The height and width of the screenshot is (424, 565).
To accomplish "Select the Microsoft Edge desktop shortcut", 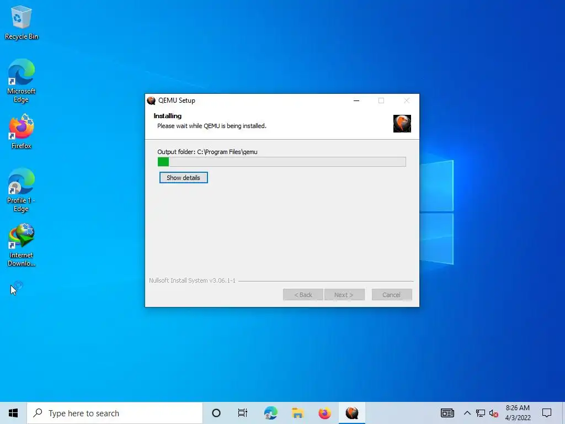I will click(22, 81).
